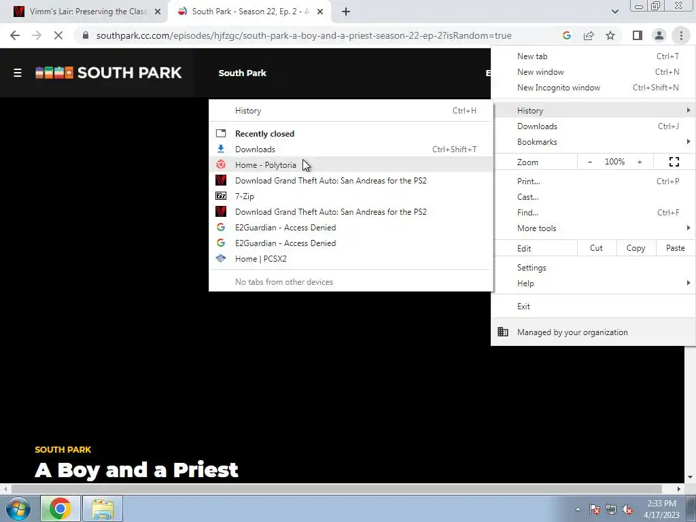Click the Copy button
This screenshot has height=522, width=696.
point(636,248)
